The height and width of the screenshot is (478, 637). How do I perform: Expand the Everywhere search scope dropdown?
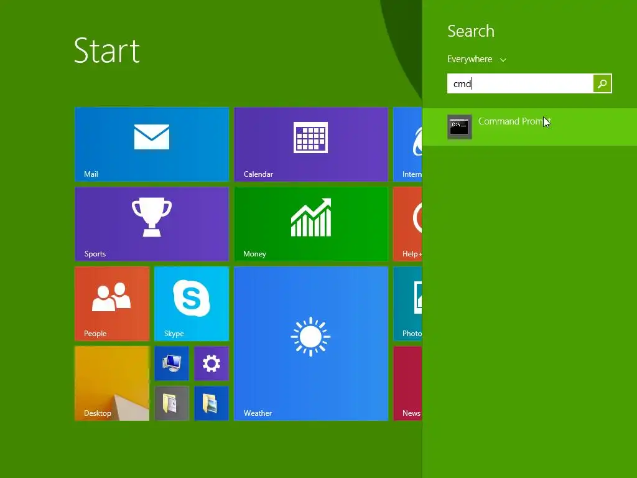pos(477,59)
